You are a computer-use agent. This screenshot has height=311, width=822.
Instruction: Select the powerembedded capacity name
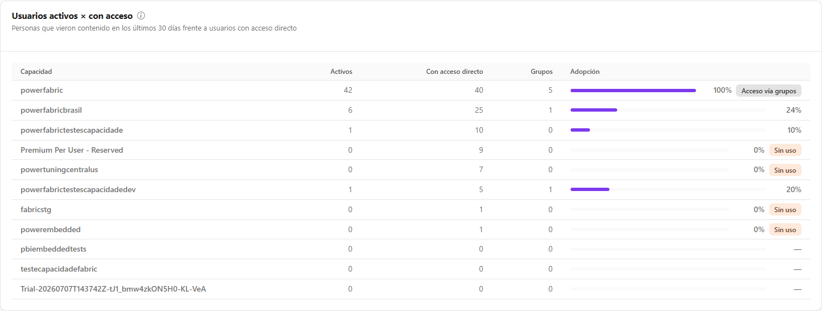click(x=51, y=229)
